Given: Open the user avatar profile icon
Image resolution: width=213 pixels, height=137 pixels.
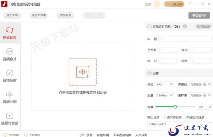Looking at the screenshot, I should coord(157,4).
